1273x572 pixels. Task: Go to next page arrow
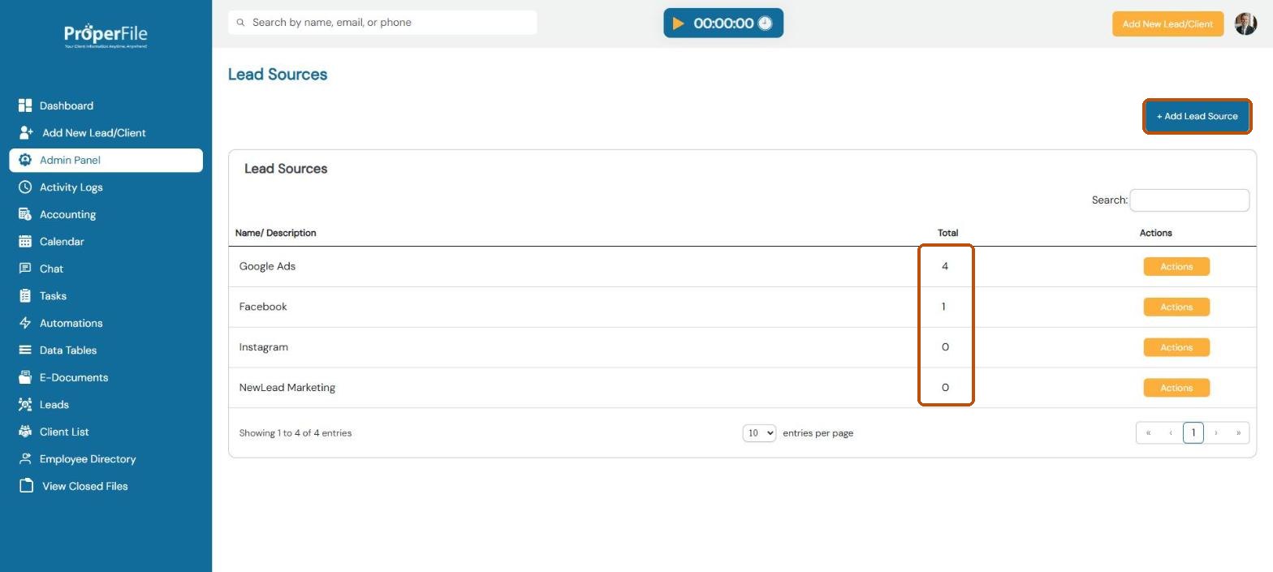tap(1215, 433)
